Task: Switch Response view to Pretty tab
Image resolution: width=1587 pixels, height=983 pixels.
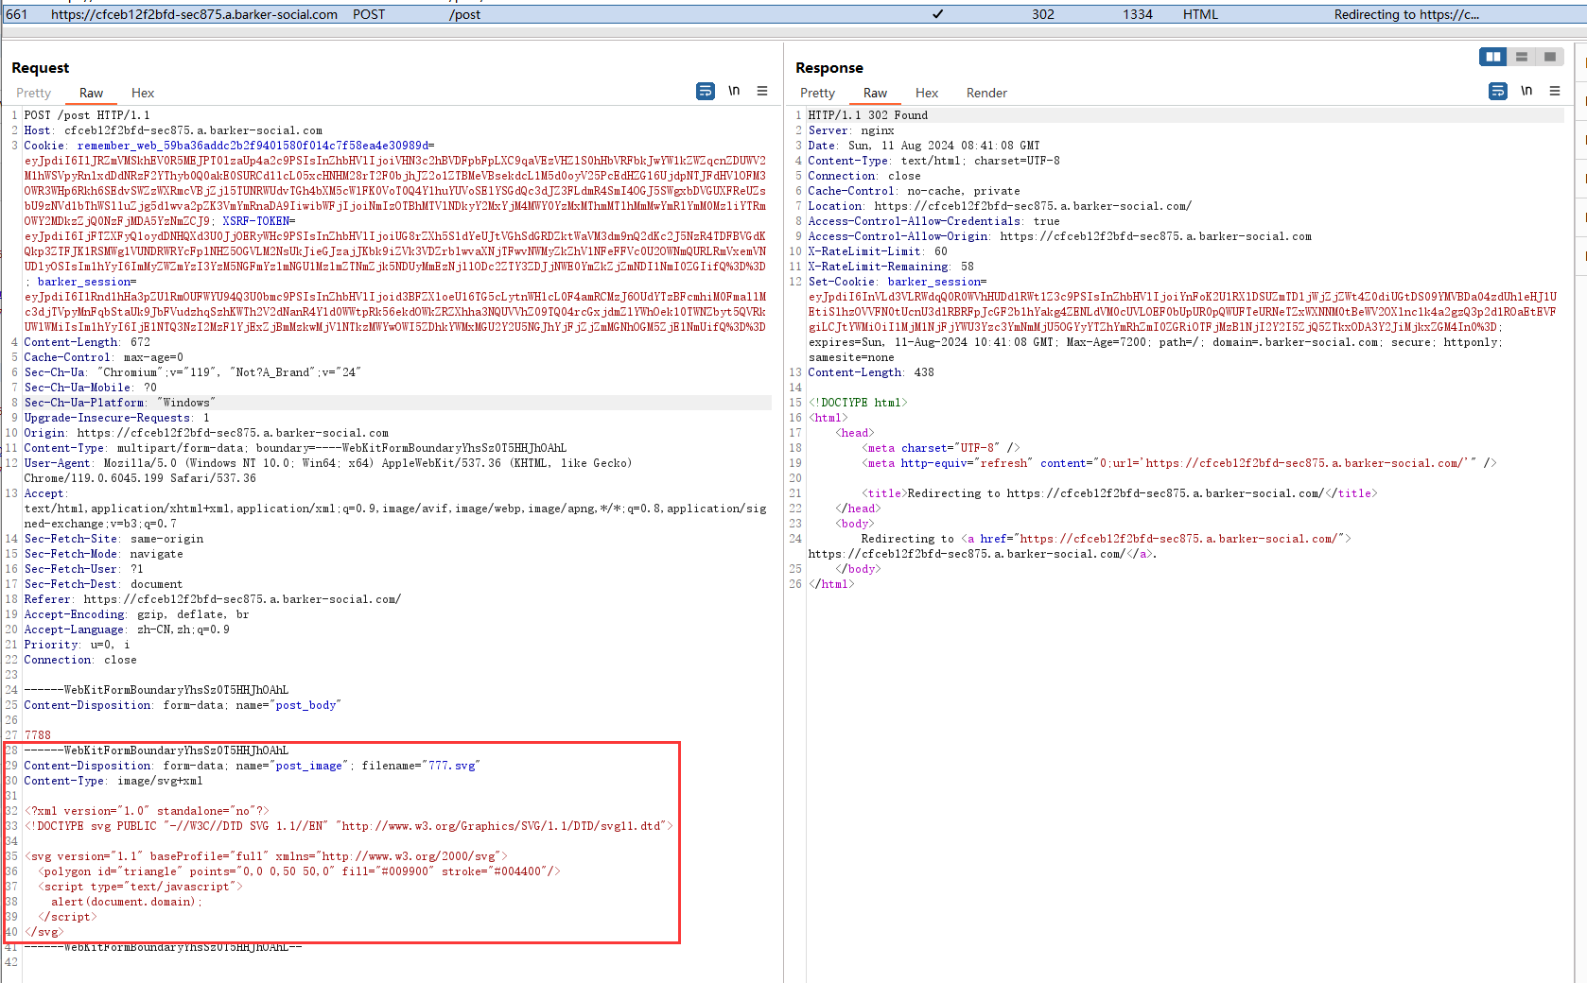Action: click(817, 93)
